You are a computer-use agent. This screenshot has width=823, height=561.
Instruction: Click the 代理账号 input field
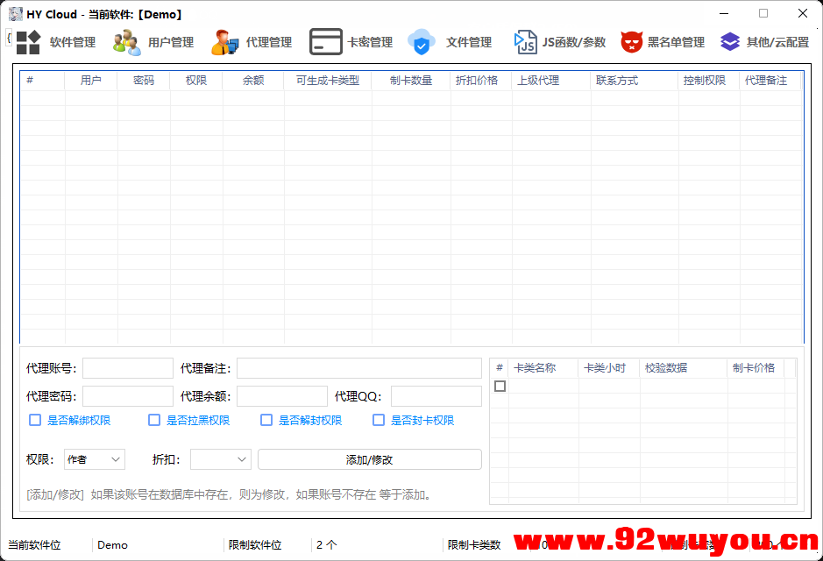click(x=127, y=367)
